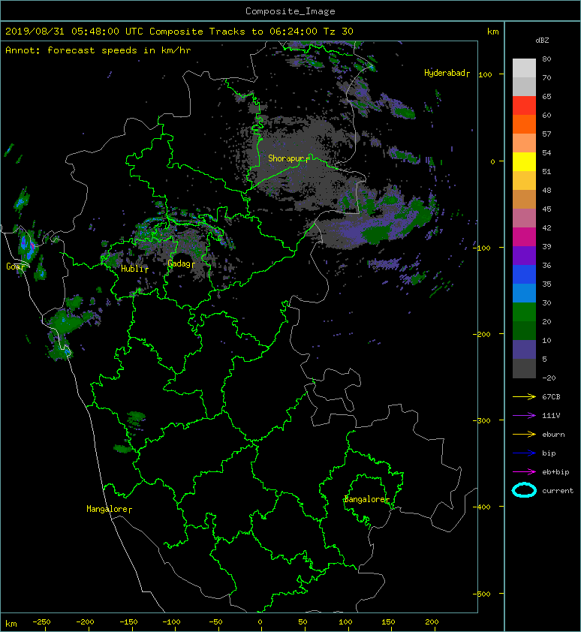
Task: Select the Hyderabad city label
Action: pyautogui.click(x=447, y=73)
